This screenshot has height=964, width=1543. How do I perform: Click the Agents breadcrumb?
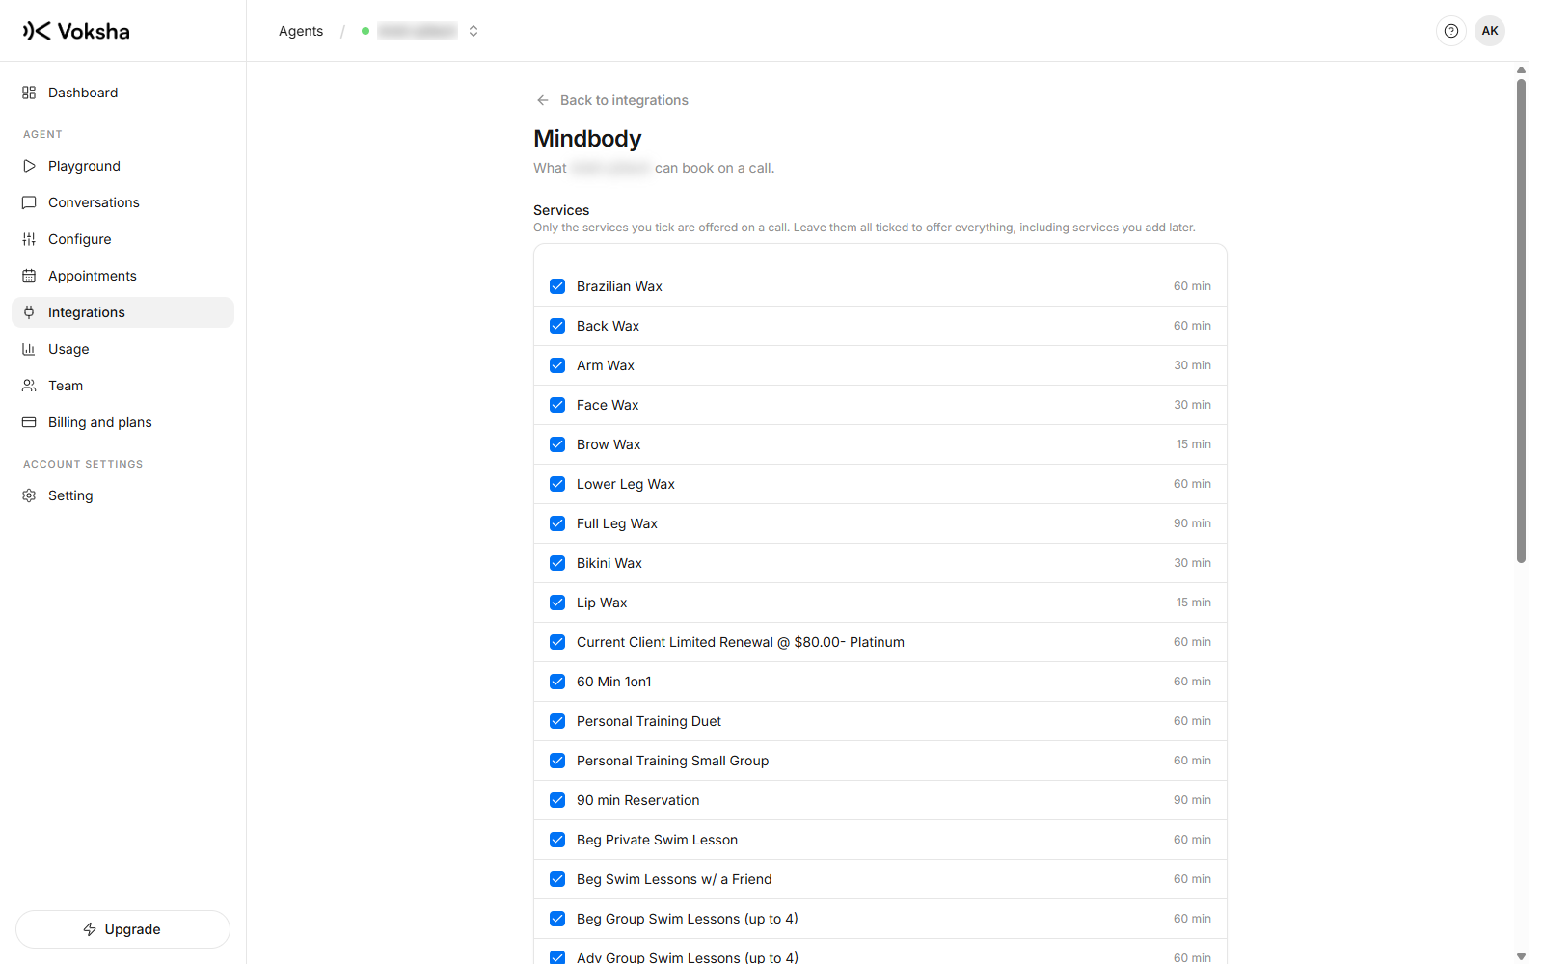click(301, 31)
